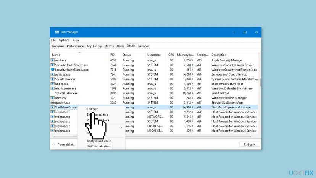316x178 pixels.
Task: Click PID 7944 cell
Action: click(113, 65)
